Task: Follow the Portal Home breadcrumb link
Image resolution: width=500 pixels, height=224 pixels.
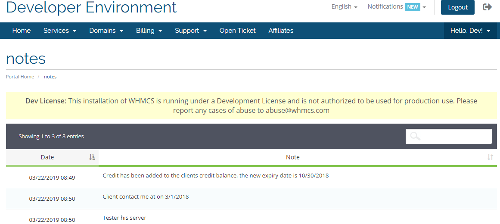Action: click(x=20, y=77)
